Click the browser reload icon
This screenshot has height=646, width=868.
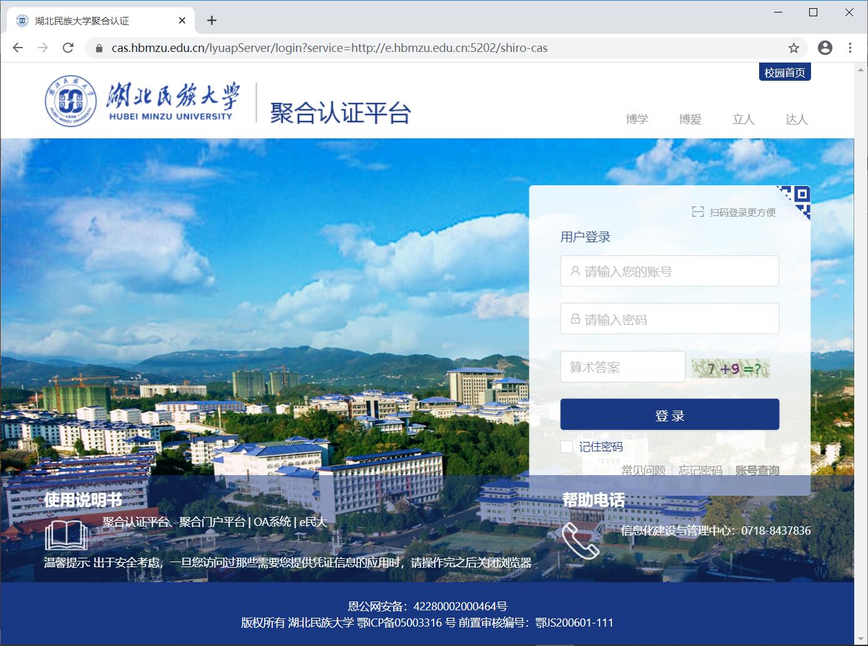click(x=68, y=48)
